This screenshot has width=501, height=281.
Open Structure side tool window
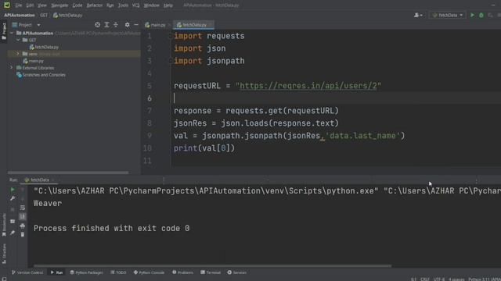click(x=4, y=254)
